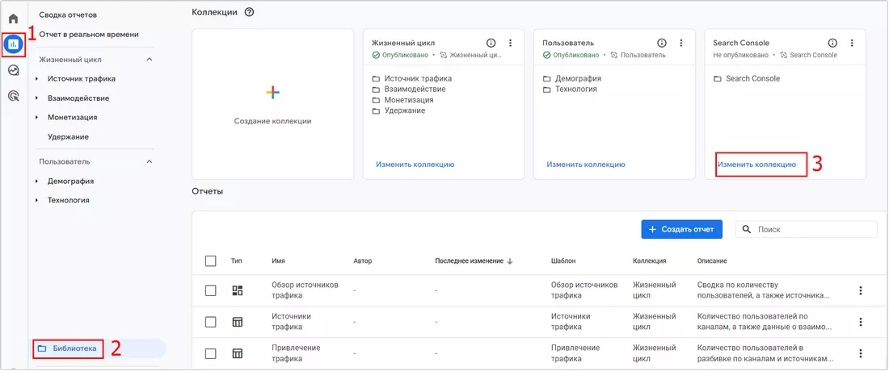Screen dimensions: 889x371
Task: Click the table type icon in Источники трафика row
Action: pos(238,322)
